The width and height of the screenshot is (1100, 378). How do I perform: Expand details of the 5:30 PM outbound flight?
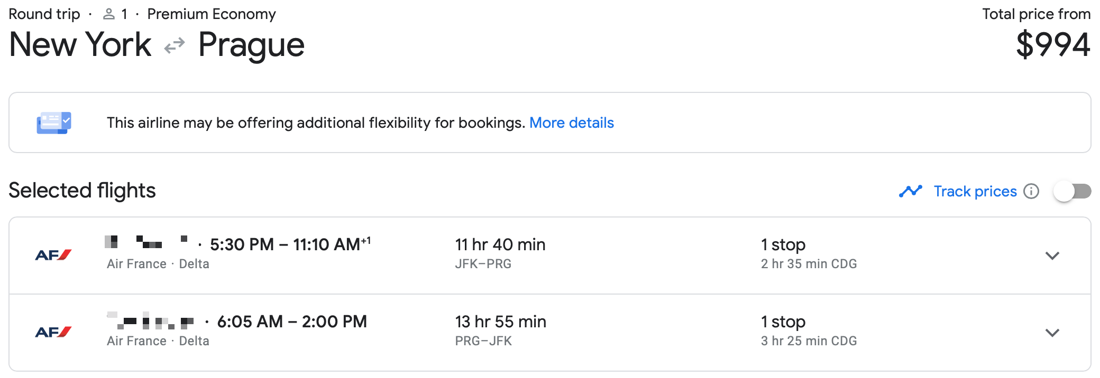click(x=1053, y=256)
